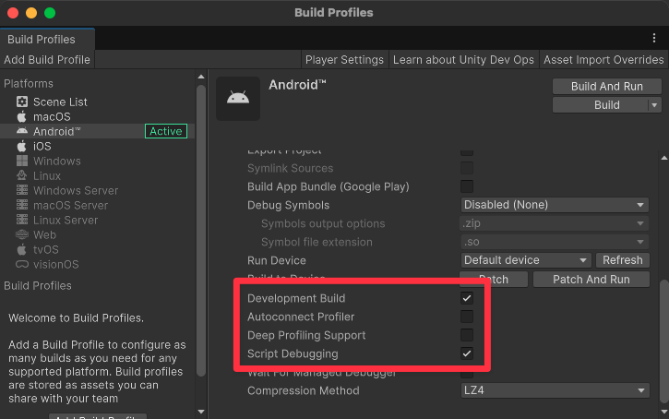The height and width of the screenshot is (419, 669).
Task: Click the Active badge on Android row
Action: (166, 131)
